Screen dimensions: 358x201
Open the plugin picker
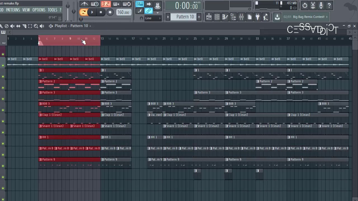[258, 17]
